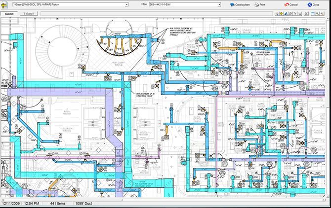This screenshot has width=331, height=208.
Task: Click the first magnifier zoom icon
Action: pos(317,14)
